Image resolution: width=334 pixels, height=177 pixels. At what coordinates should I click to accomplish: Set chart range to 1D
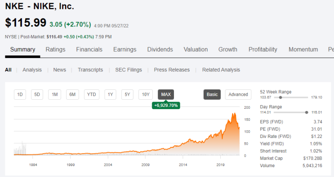[x=20, y=95]
